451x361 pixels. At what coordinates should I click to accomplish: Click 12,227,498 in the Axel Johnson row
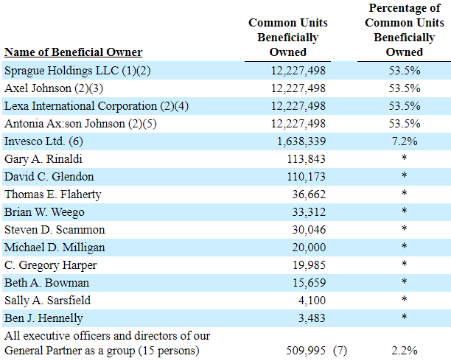click(x=298, y=88)
